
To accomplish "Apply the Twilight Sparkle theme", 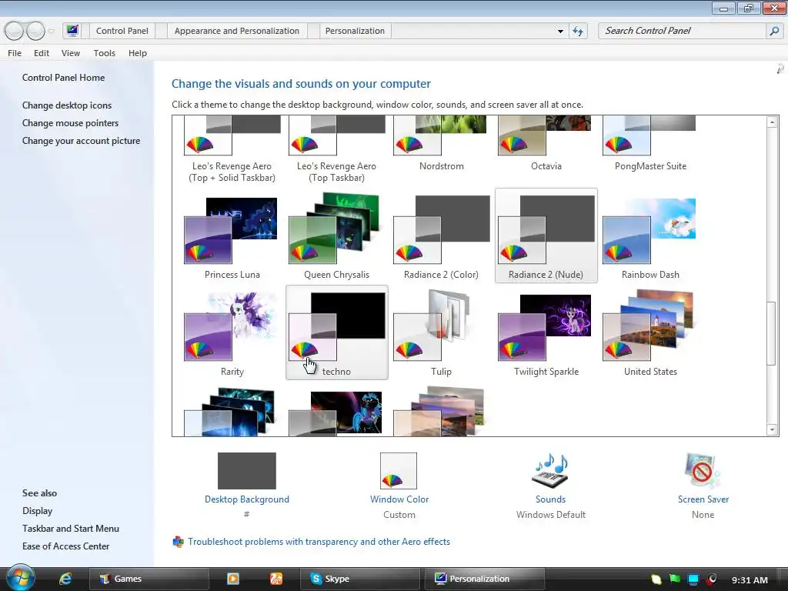I will coord(546,334).
